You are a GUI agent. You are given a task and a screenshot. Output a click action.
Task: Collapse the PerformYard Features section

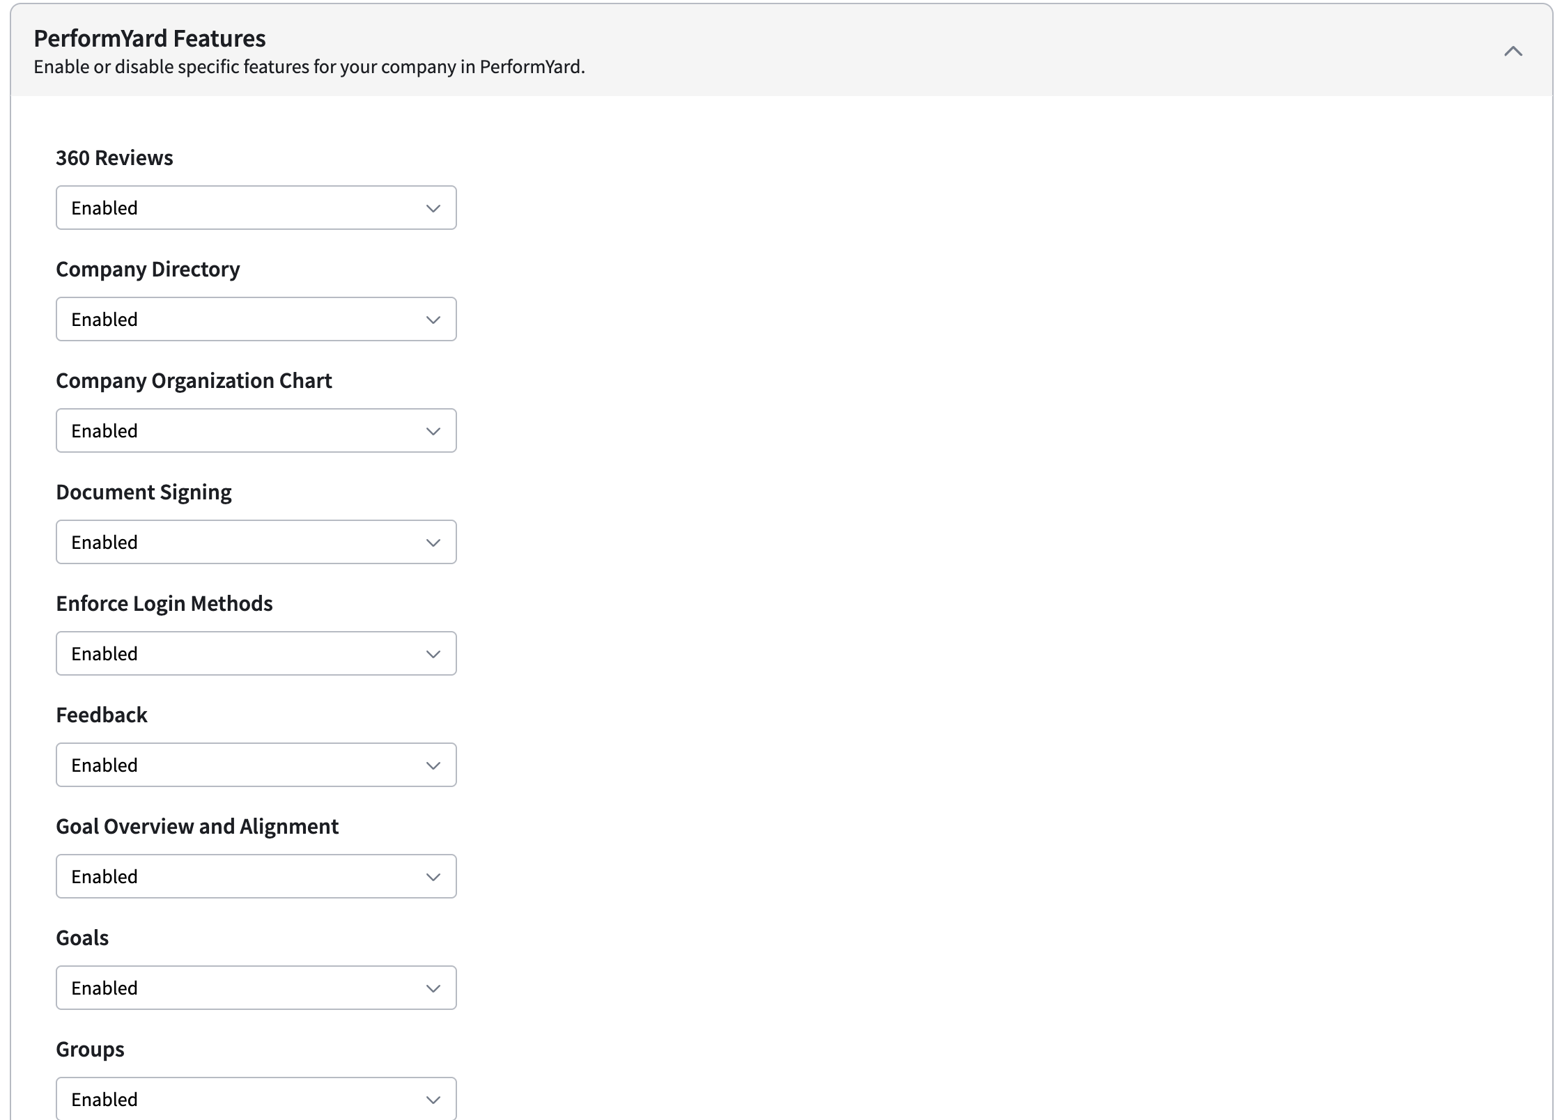pos(1513,51)
